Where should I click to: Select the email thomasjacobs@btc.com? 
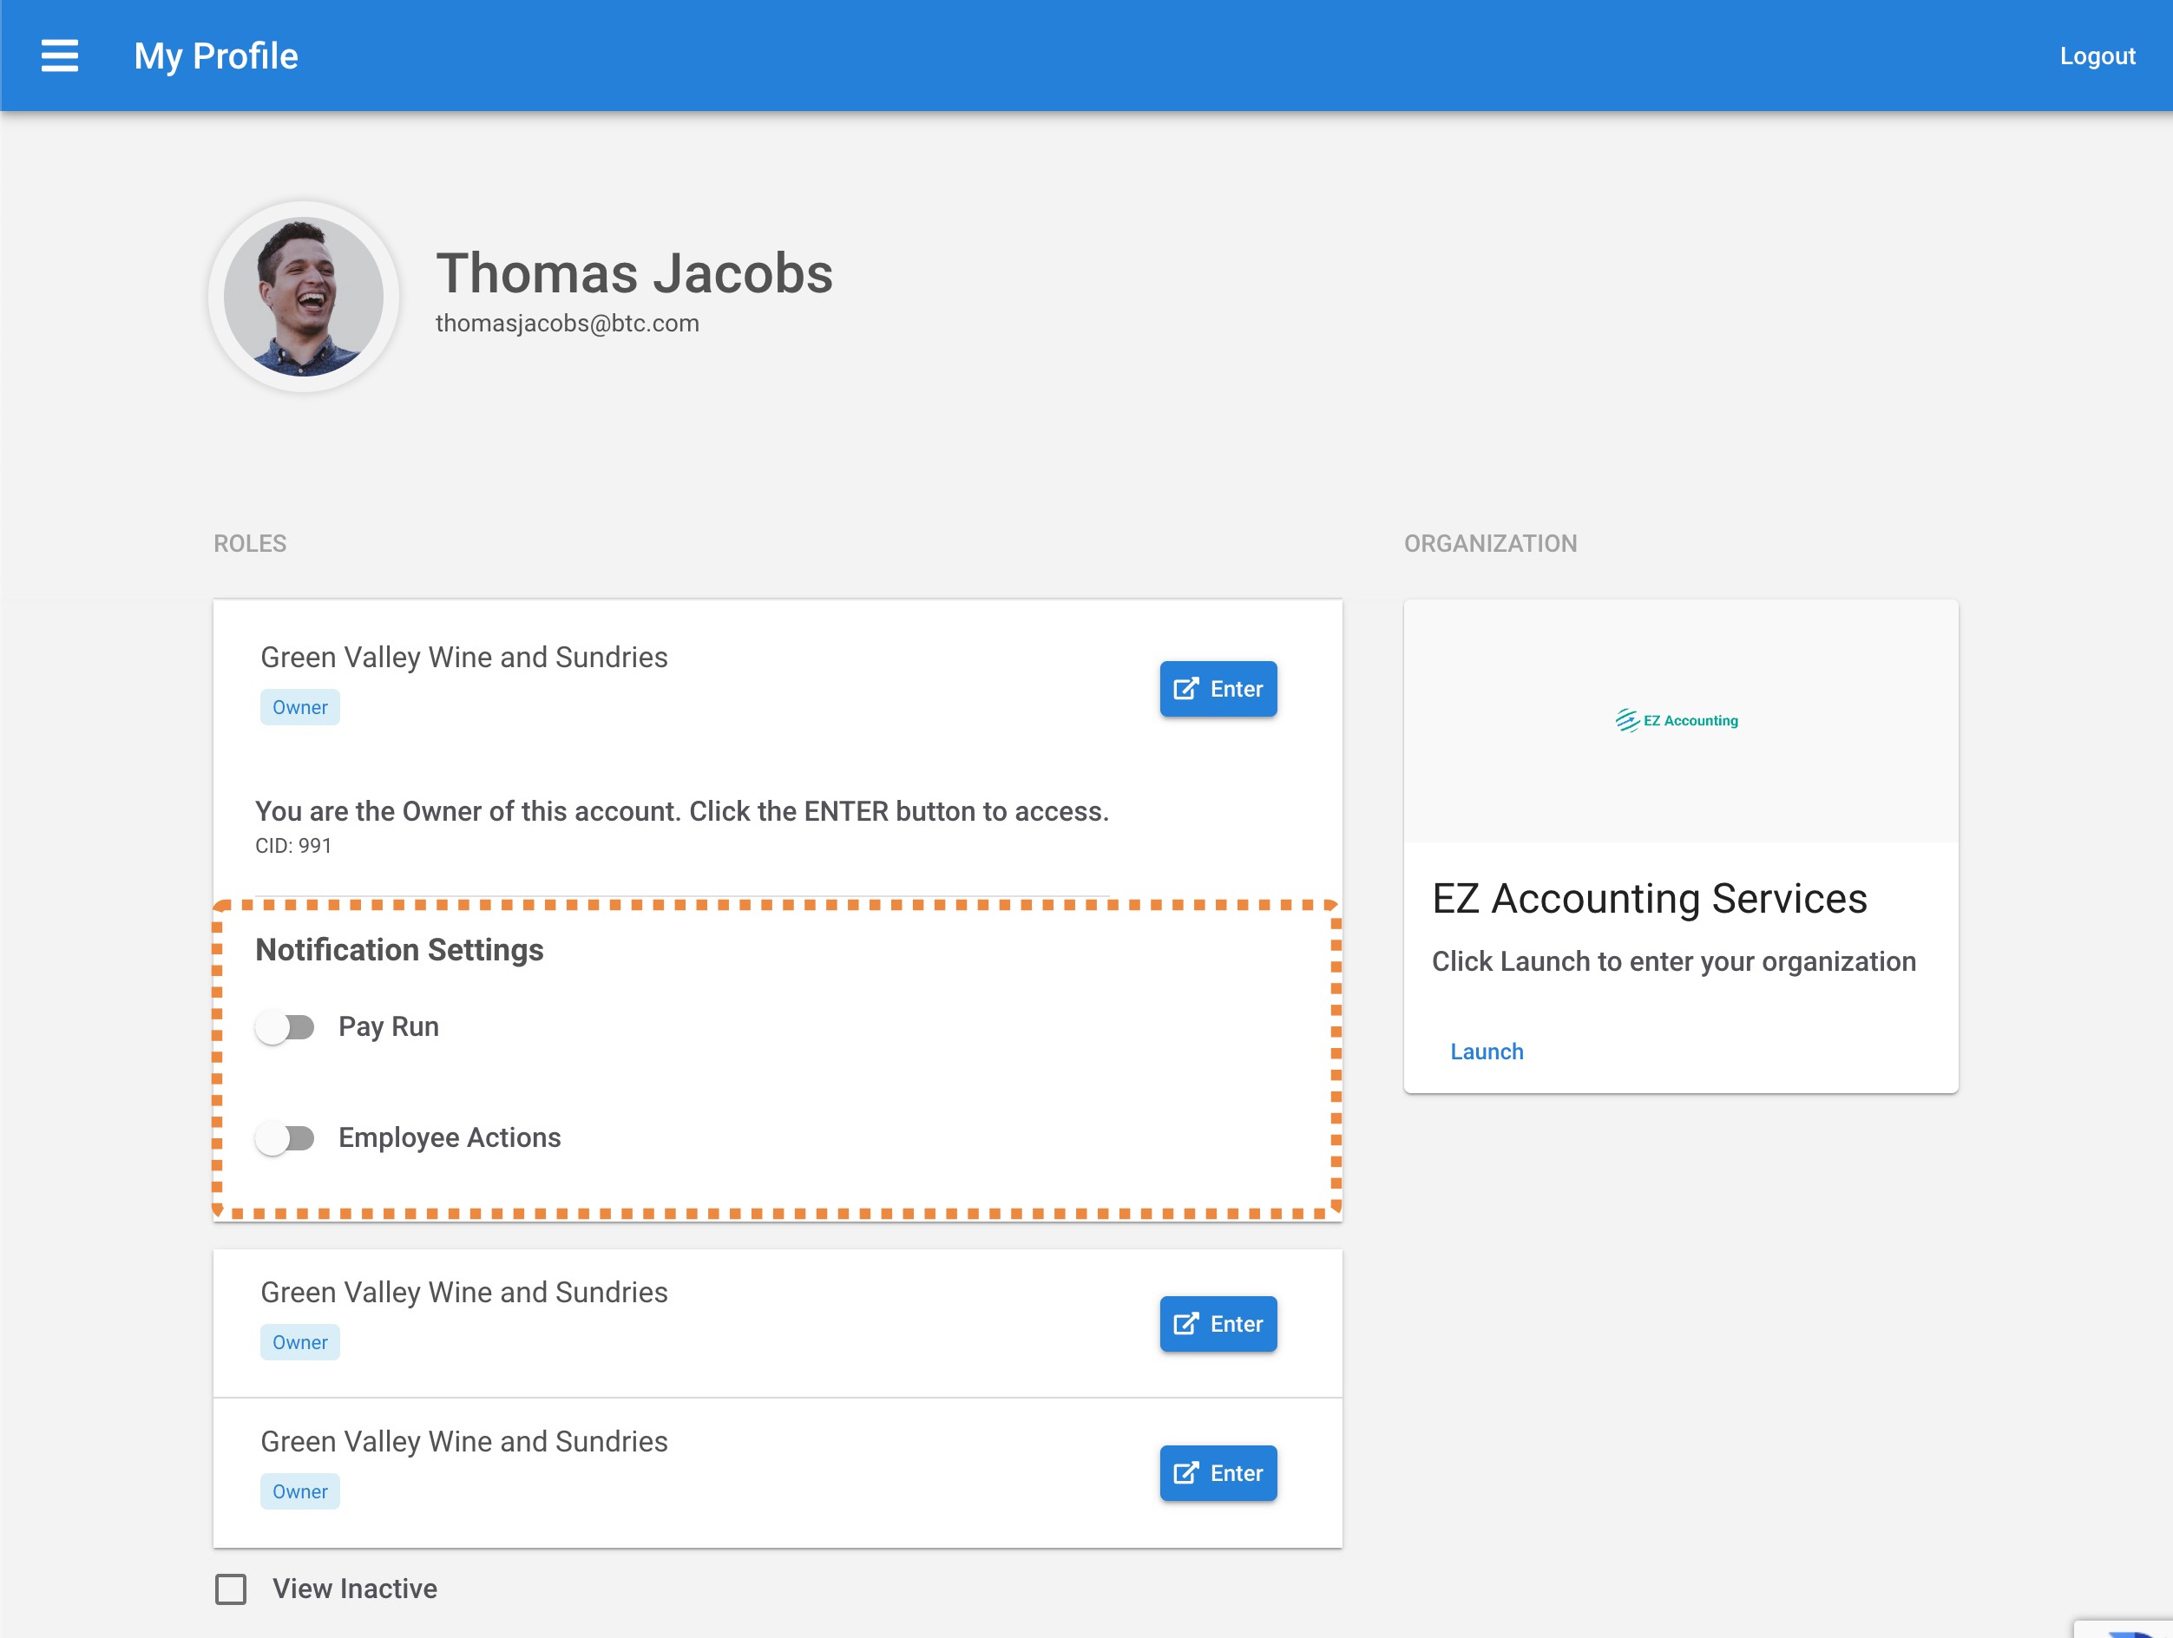(567, 323)
